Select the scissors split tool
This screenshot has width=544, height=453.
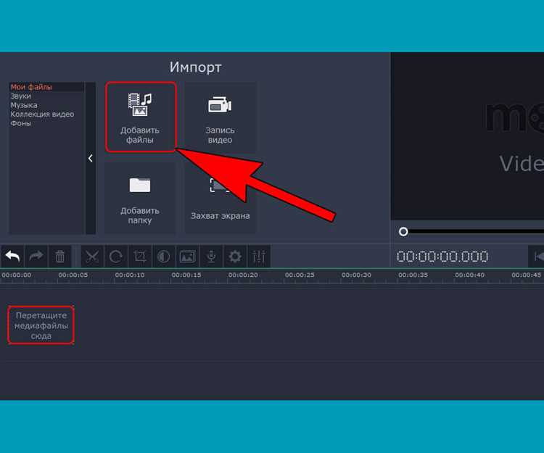click(92, 257)
